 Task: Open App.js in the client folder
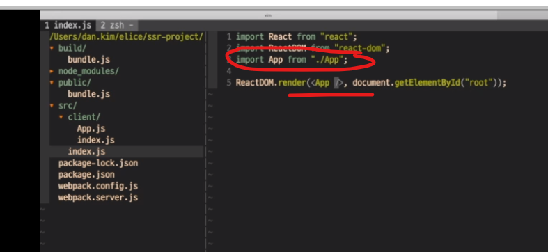pos(91,129)
